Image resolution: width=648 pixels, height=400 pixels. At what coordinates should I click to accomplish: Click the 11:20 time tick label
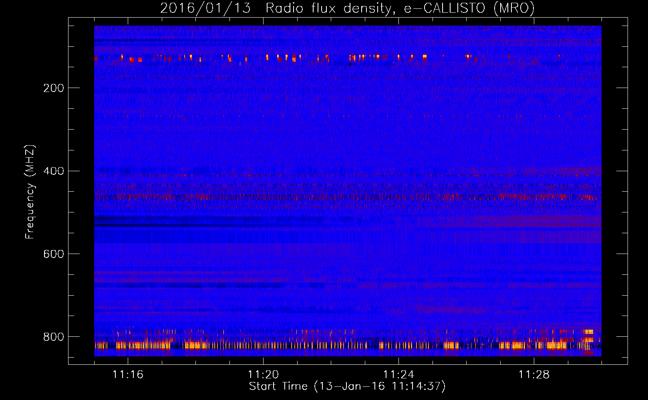(263, 374)
